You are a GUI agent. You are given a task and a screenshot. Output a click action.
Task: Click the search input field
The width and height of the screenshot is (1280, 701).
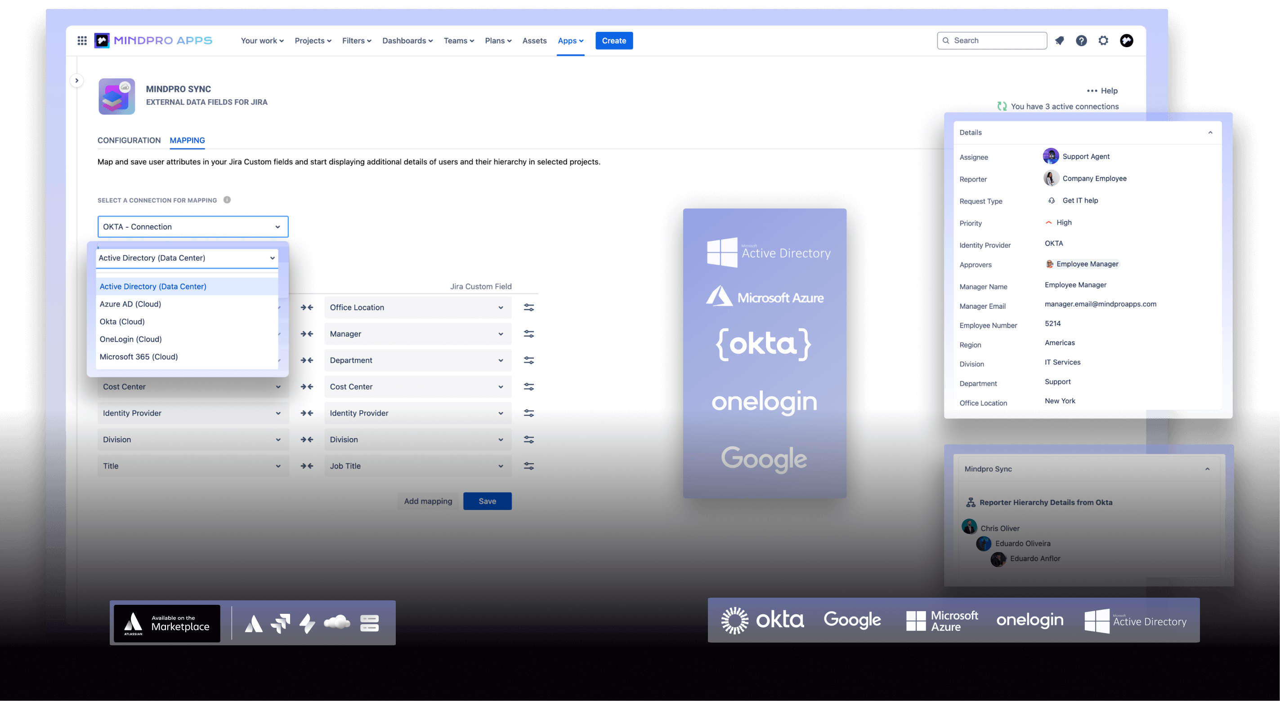tap(993, 40)
